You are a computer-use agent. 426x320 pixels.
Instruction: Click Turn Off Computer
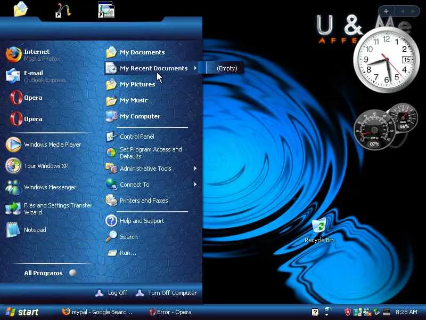point(166,293)
